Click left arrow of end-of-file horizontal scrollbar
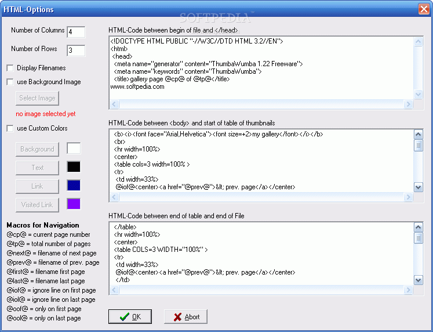 point(115,290)
